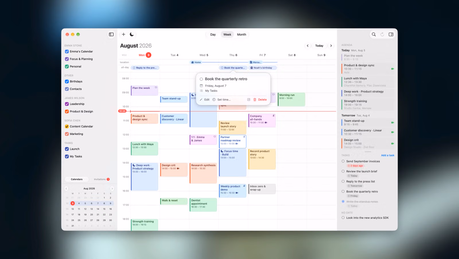Click Delete in the task popover
The width and height of the screenshot is (459, 259).
tap(262, 100)
